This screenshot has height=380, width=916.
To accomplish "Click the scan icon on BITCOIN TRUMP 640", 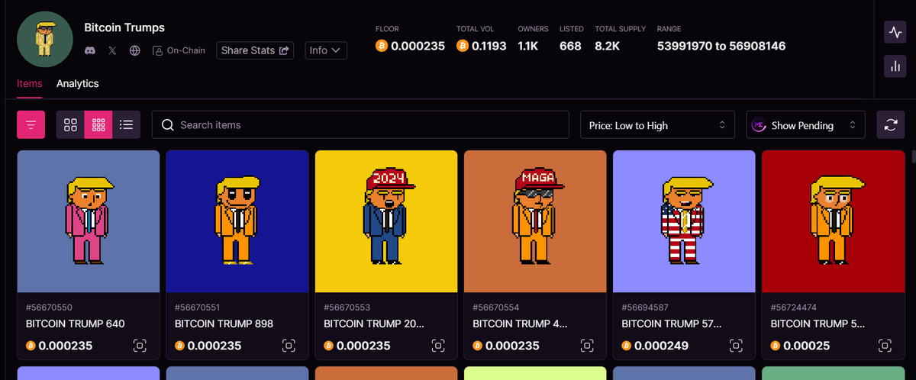I will tap(140, 346).
